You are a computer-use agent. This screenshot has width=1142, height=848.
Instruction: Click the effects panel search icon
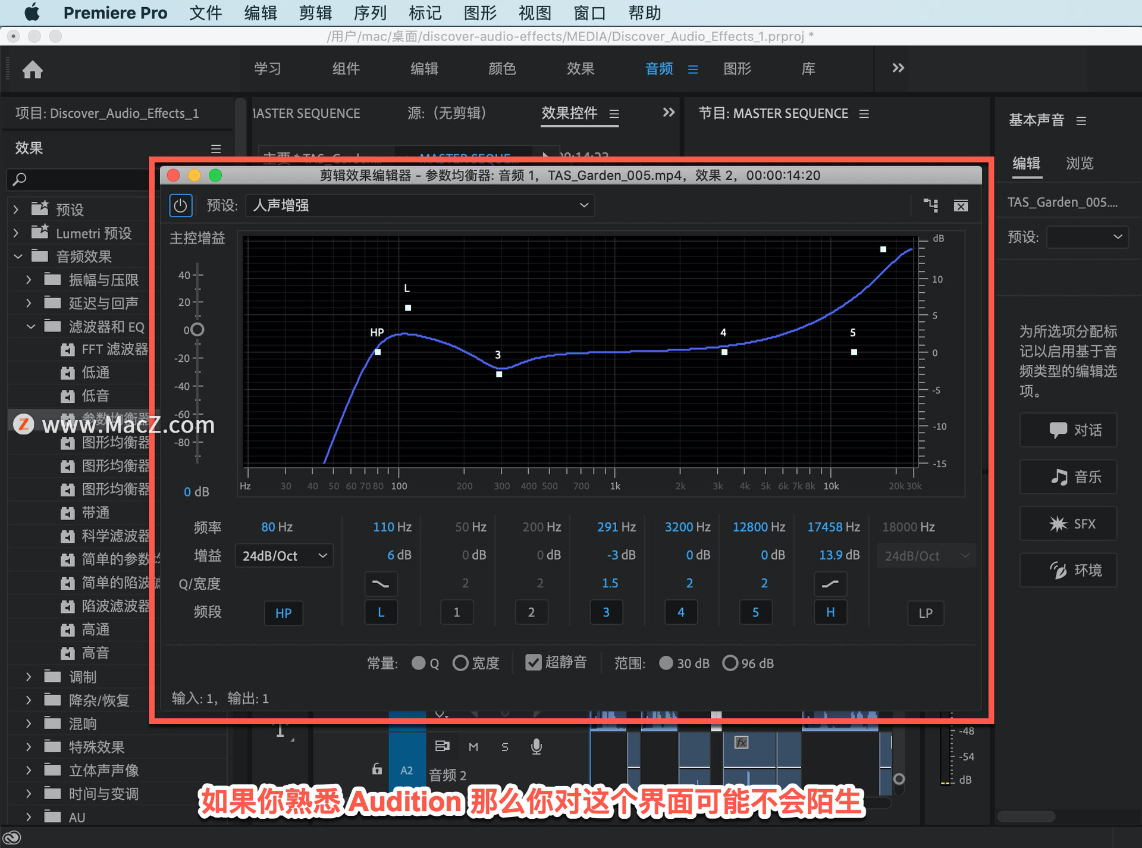pyautogui.click(x=20, y=179)
